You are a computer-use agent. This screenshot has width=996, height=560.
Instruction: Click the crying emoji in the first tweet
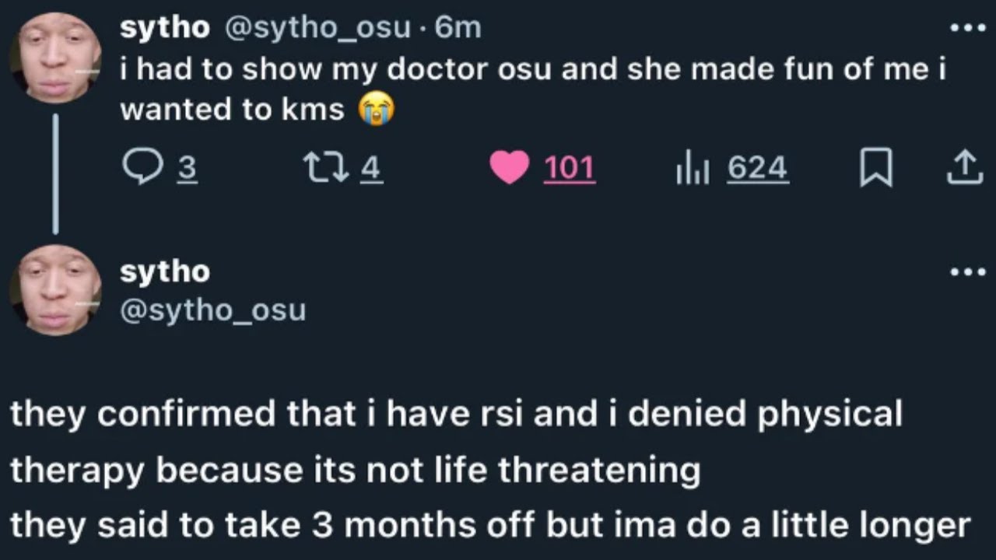(377, 109)
